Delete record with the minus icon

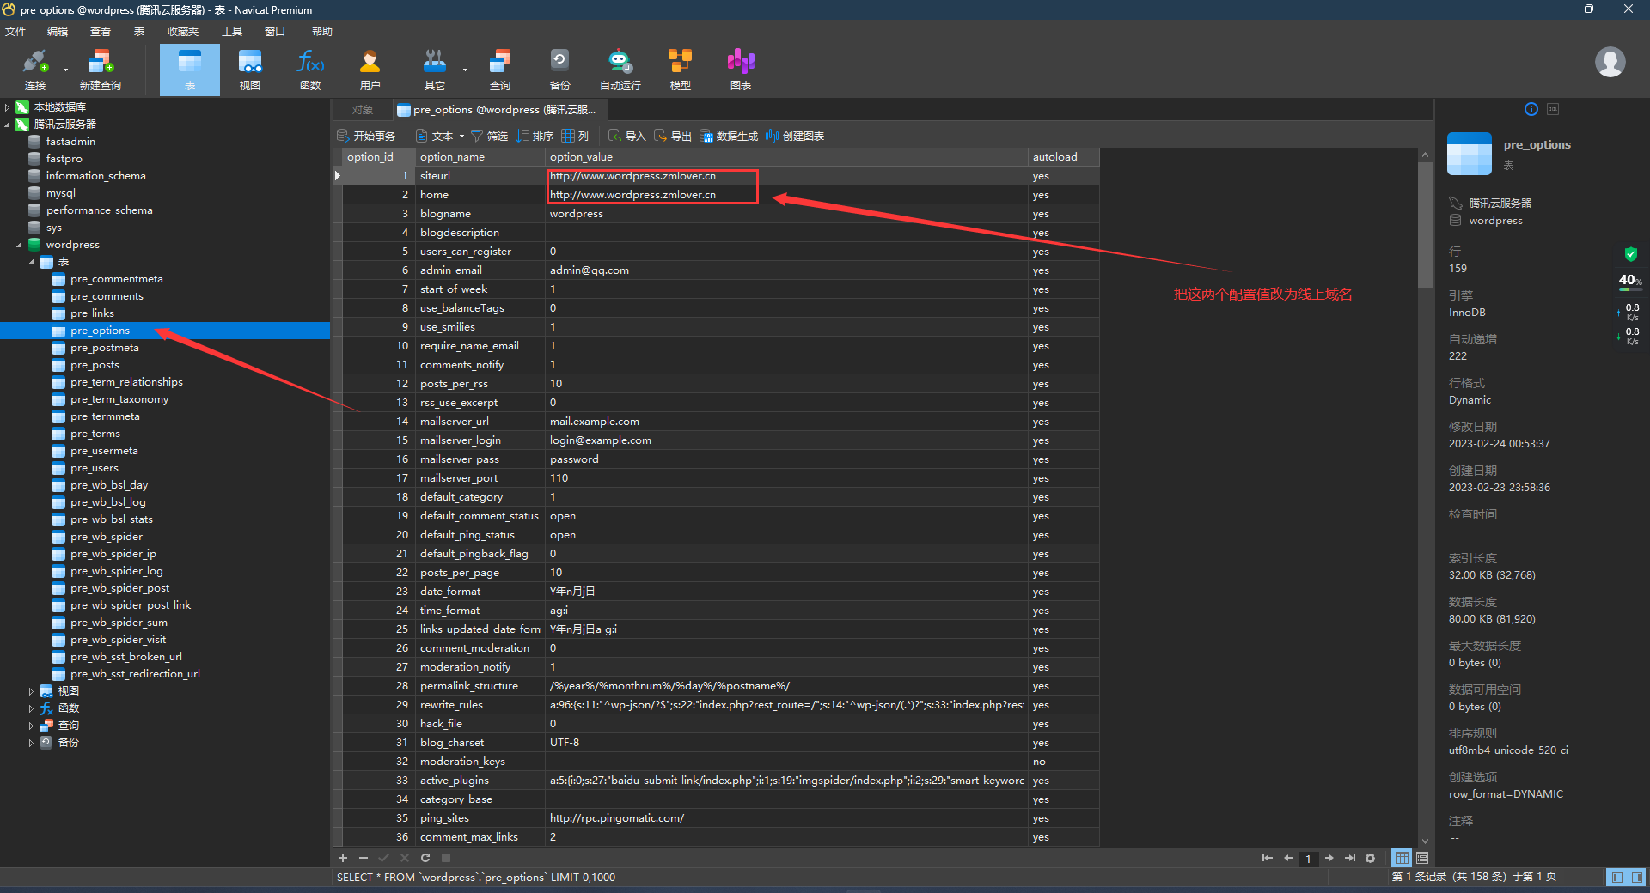click(x=363, y=858)
